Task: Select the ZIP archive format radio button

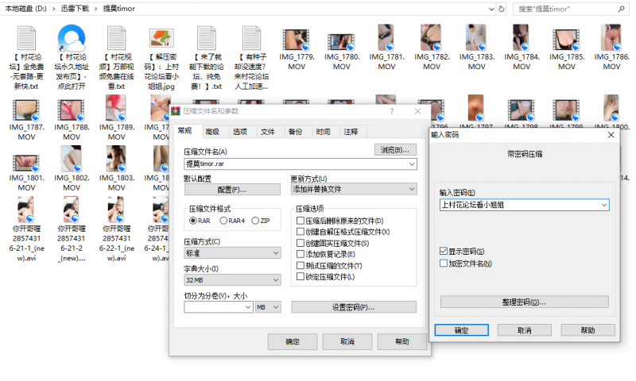Action: coord(255,221)
